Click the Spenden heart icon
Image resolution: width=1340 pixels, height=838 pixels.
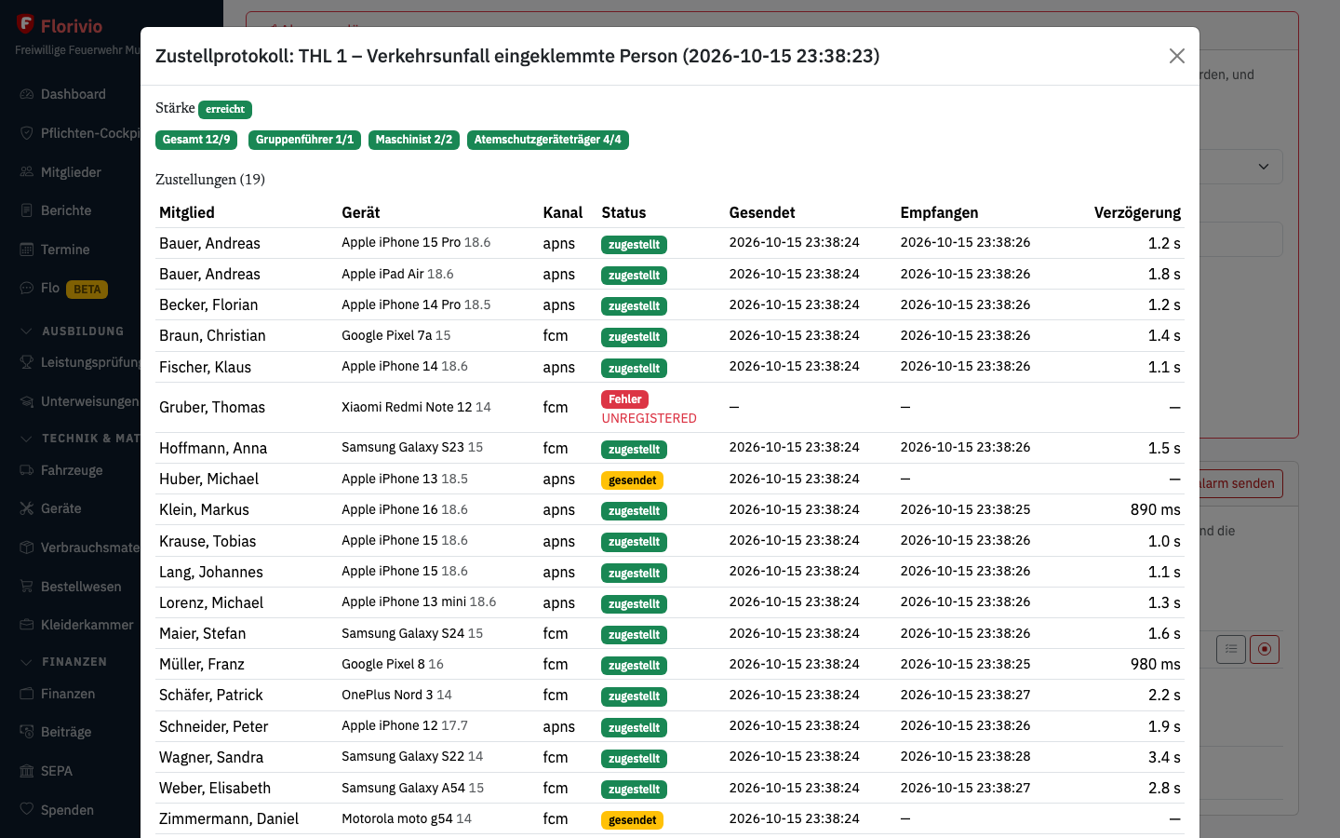27,810
